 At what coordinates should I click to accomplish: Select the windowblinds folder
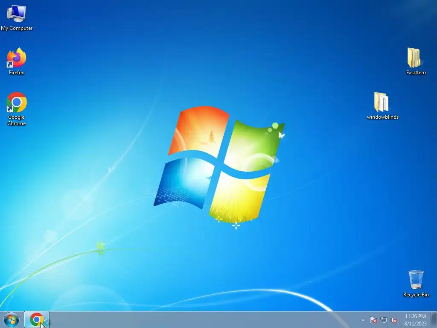[382, 106]
